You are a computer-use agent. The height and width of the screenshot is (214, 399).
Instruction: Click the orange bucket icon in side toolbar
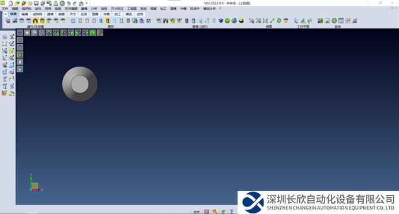tap(5, 93)
